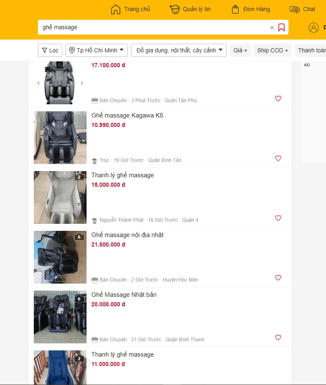Click the ghế massage search field

pyautogui.click(x=152, y=28)
